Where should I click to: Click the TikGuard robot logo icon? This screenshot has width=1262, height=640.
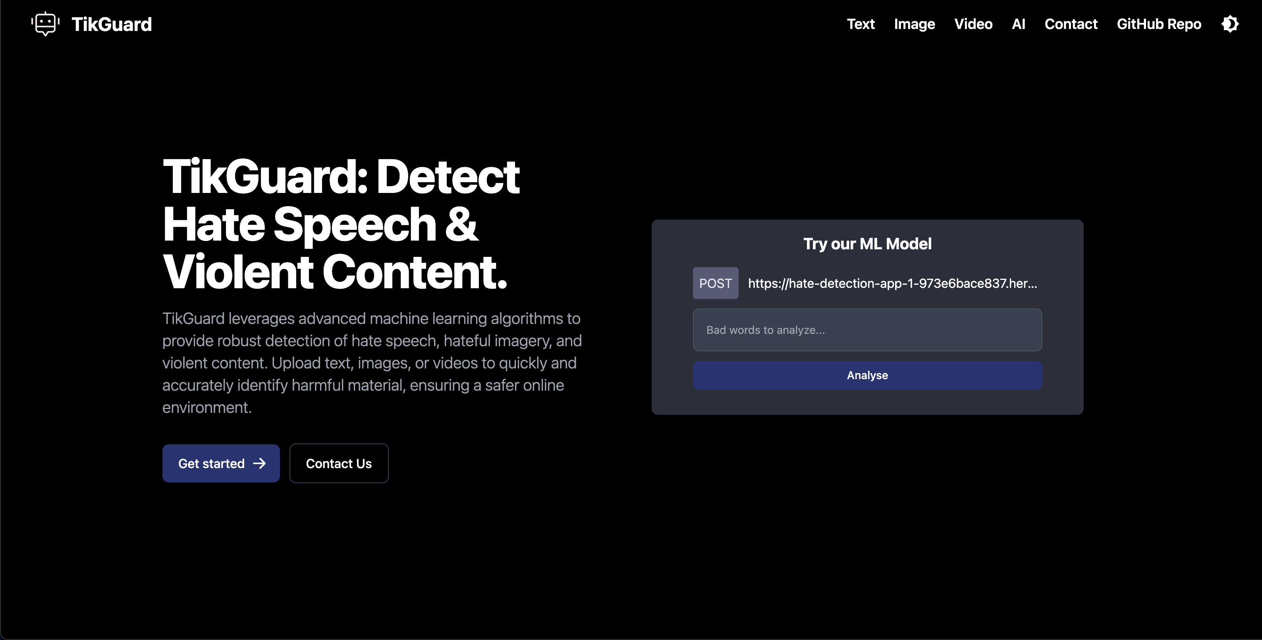(x=45, y=23)
